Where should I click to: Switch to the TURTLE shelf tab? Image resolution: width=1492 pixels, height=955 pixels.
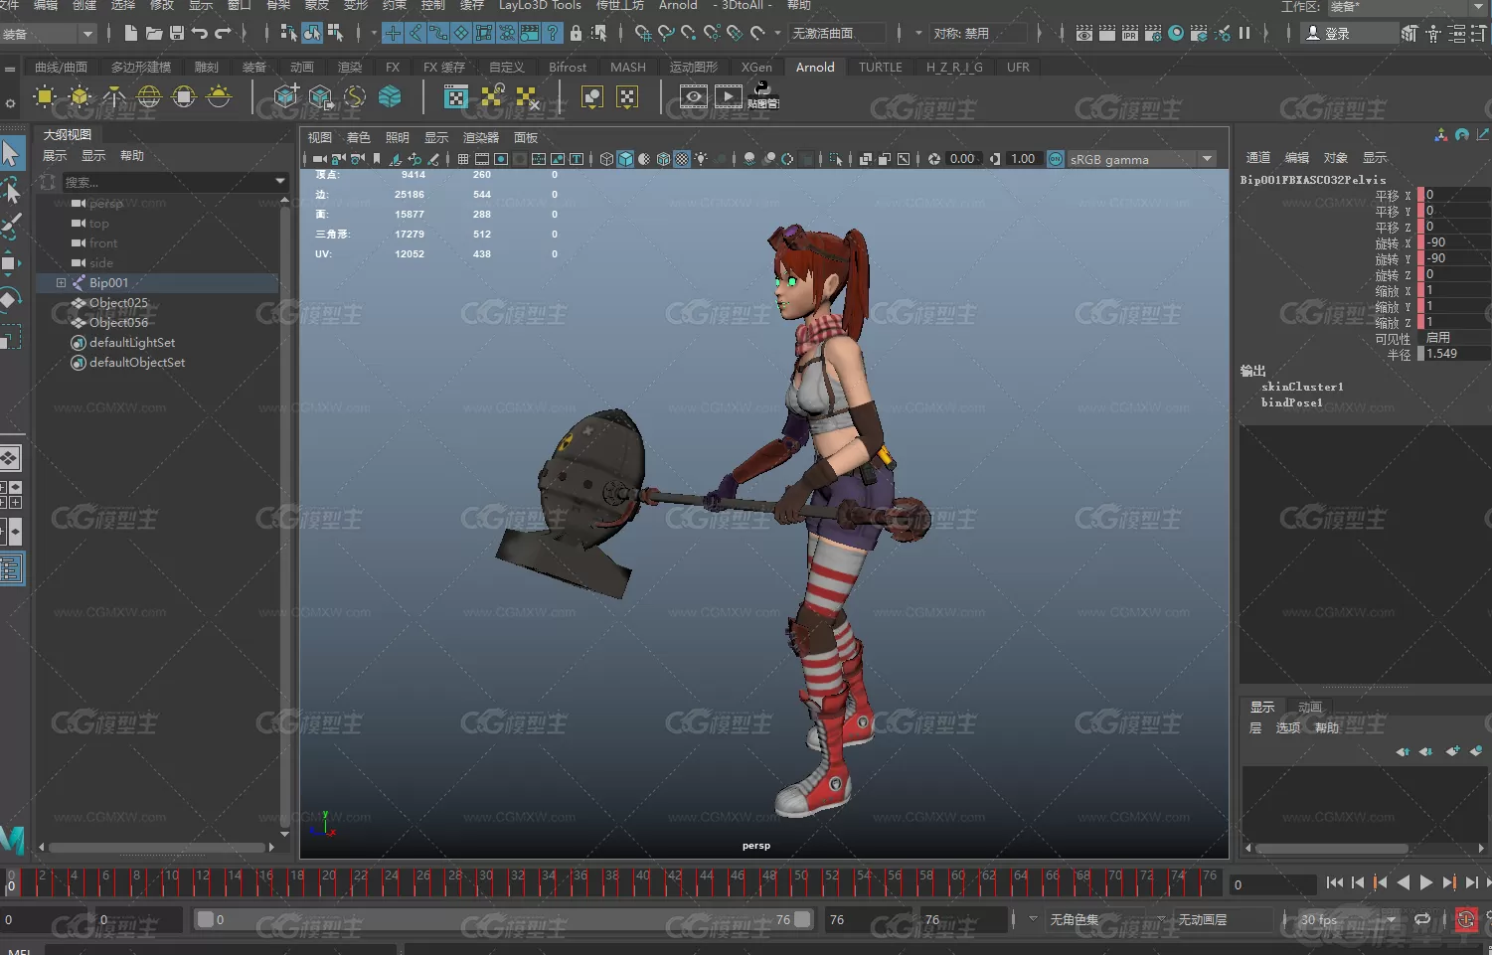(x=881, y=67)
